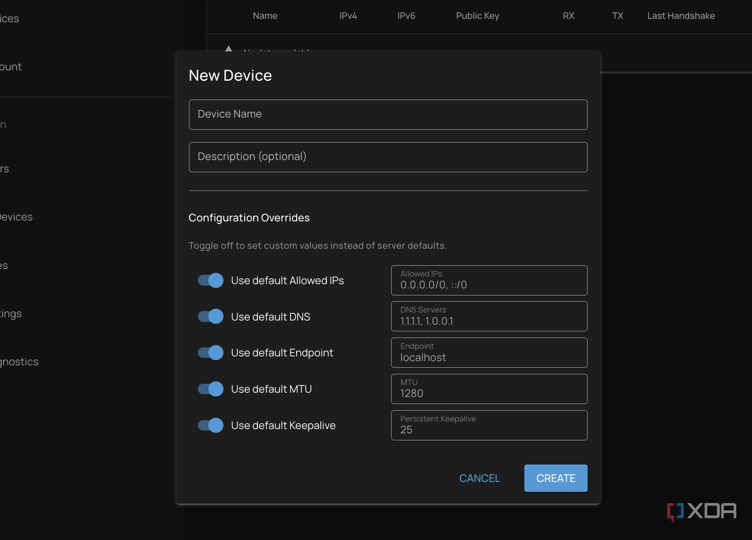Cancel the New Device dialog
This screenshot has height=540, width=752.
point(479,478)
